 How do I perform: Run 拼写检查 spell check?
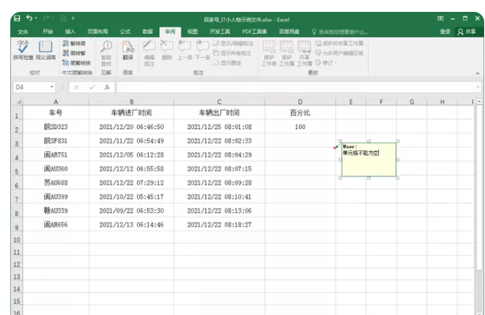coord(23,50)
